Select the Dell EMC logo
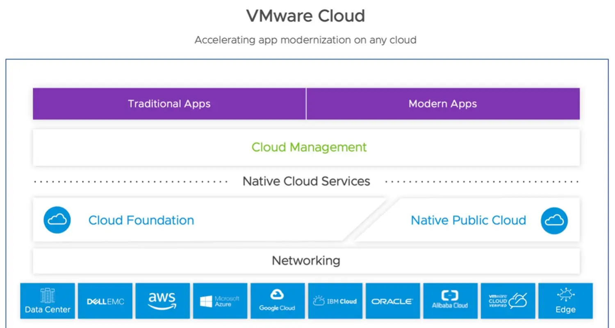Image resolution: width=615 pixels, height=328 pixels. point(105,301)
